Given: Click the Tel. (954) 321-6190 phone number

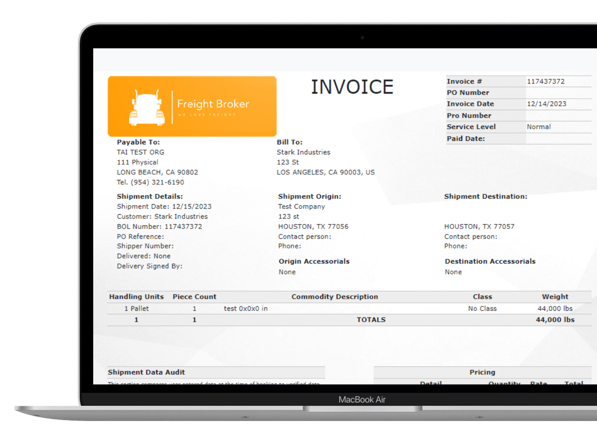Looking at the screenshot, I should (150, 183).
